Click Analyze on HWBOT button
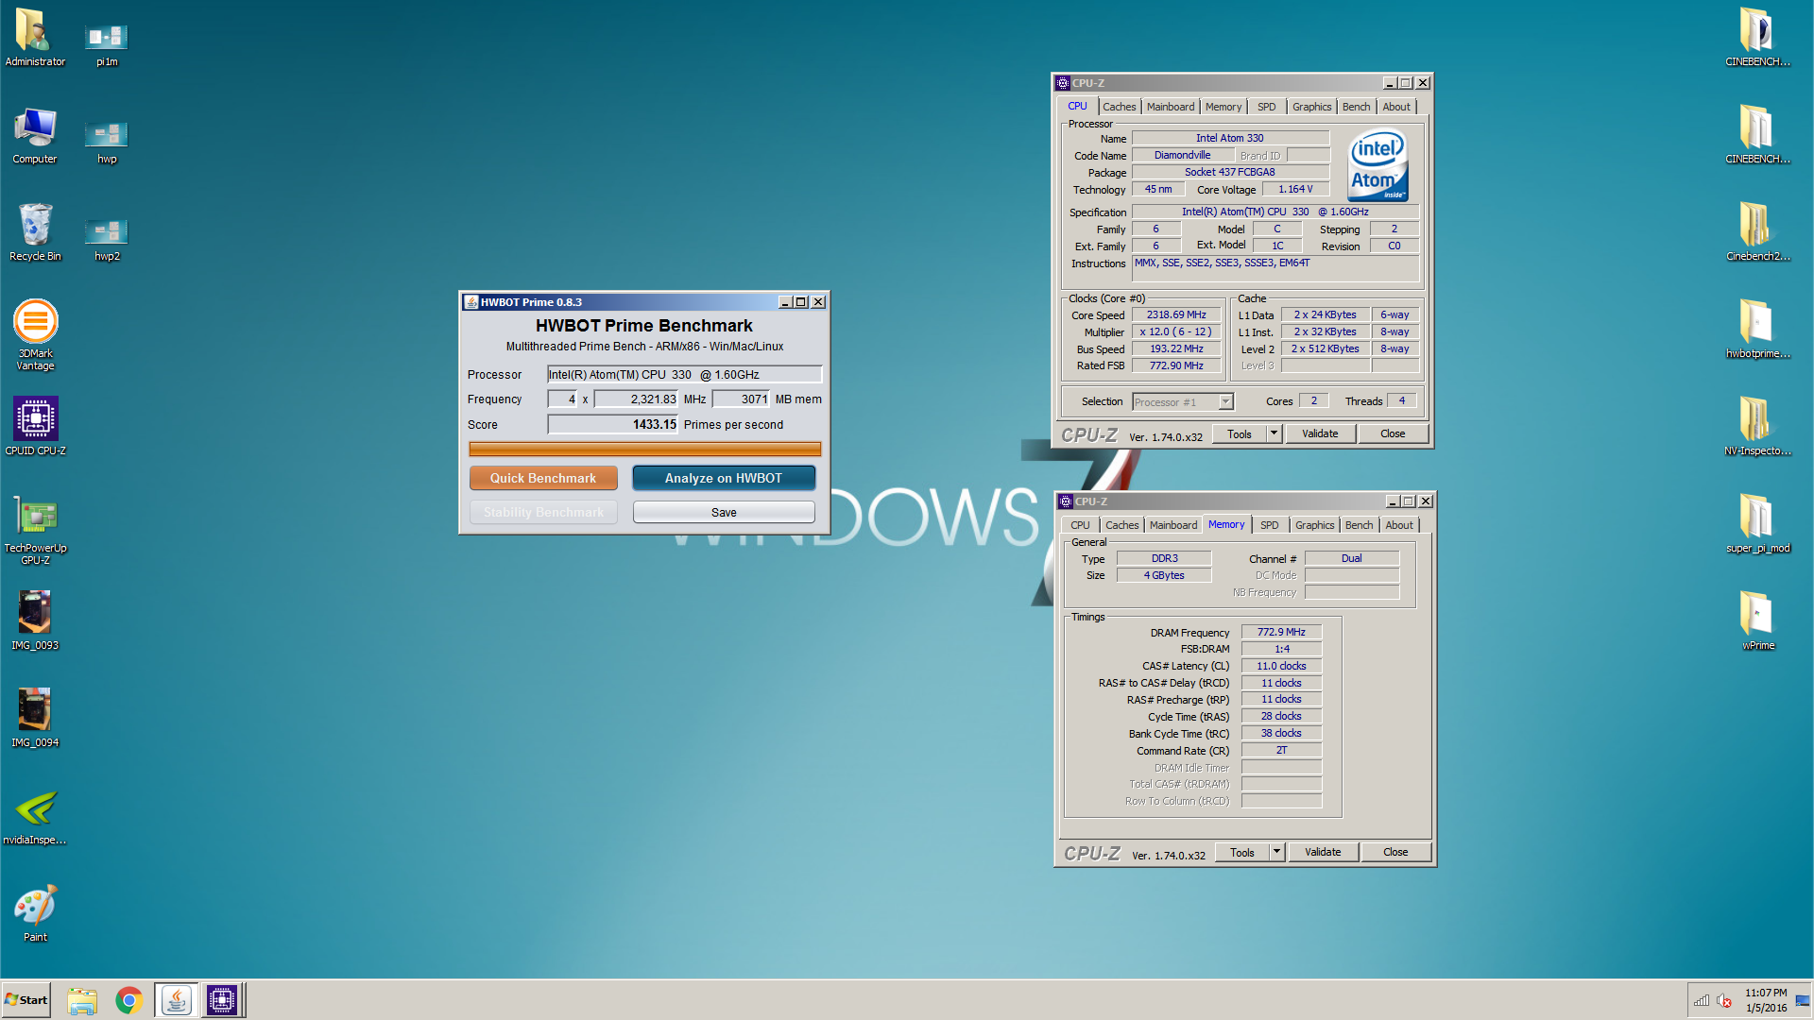 pyautogui.click(x=724, y=478)
